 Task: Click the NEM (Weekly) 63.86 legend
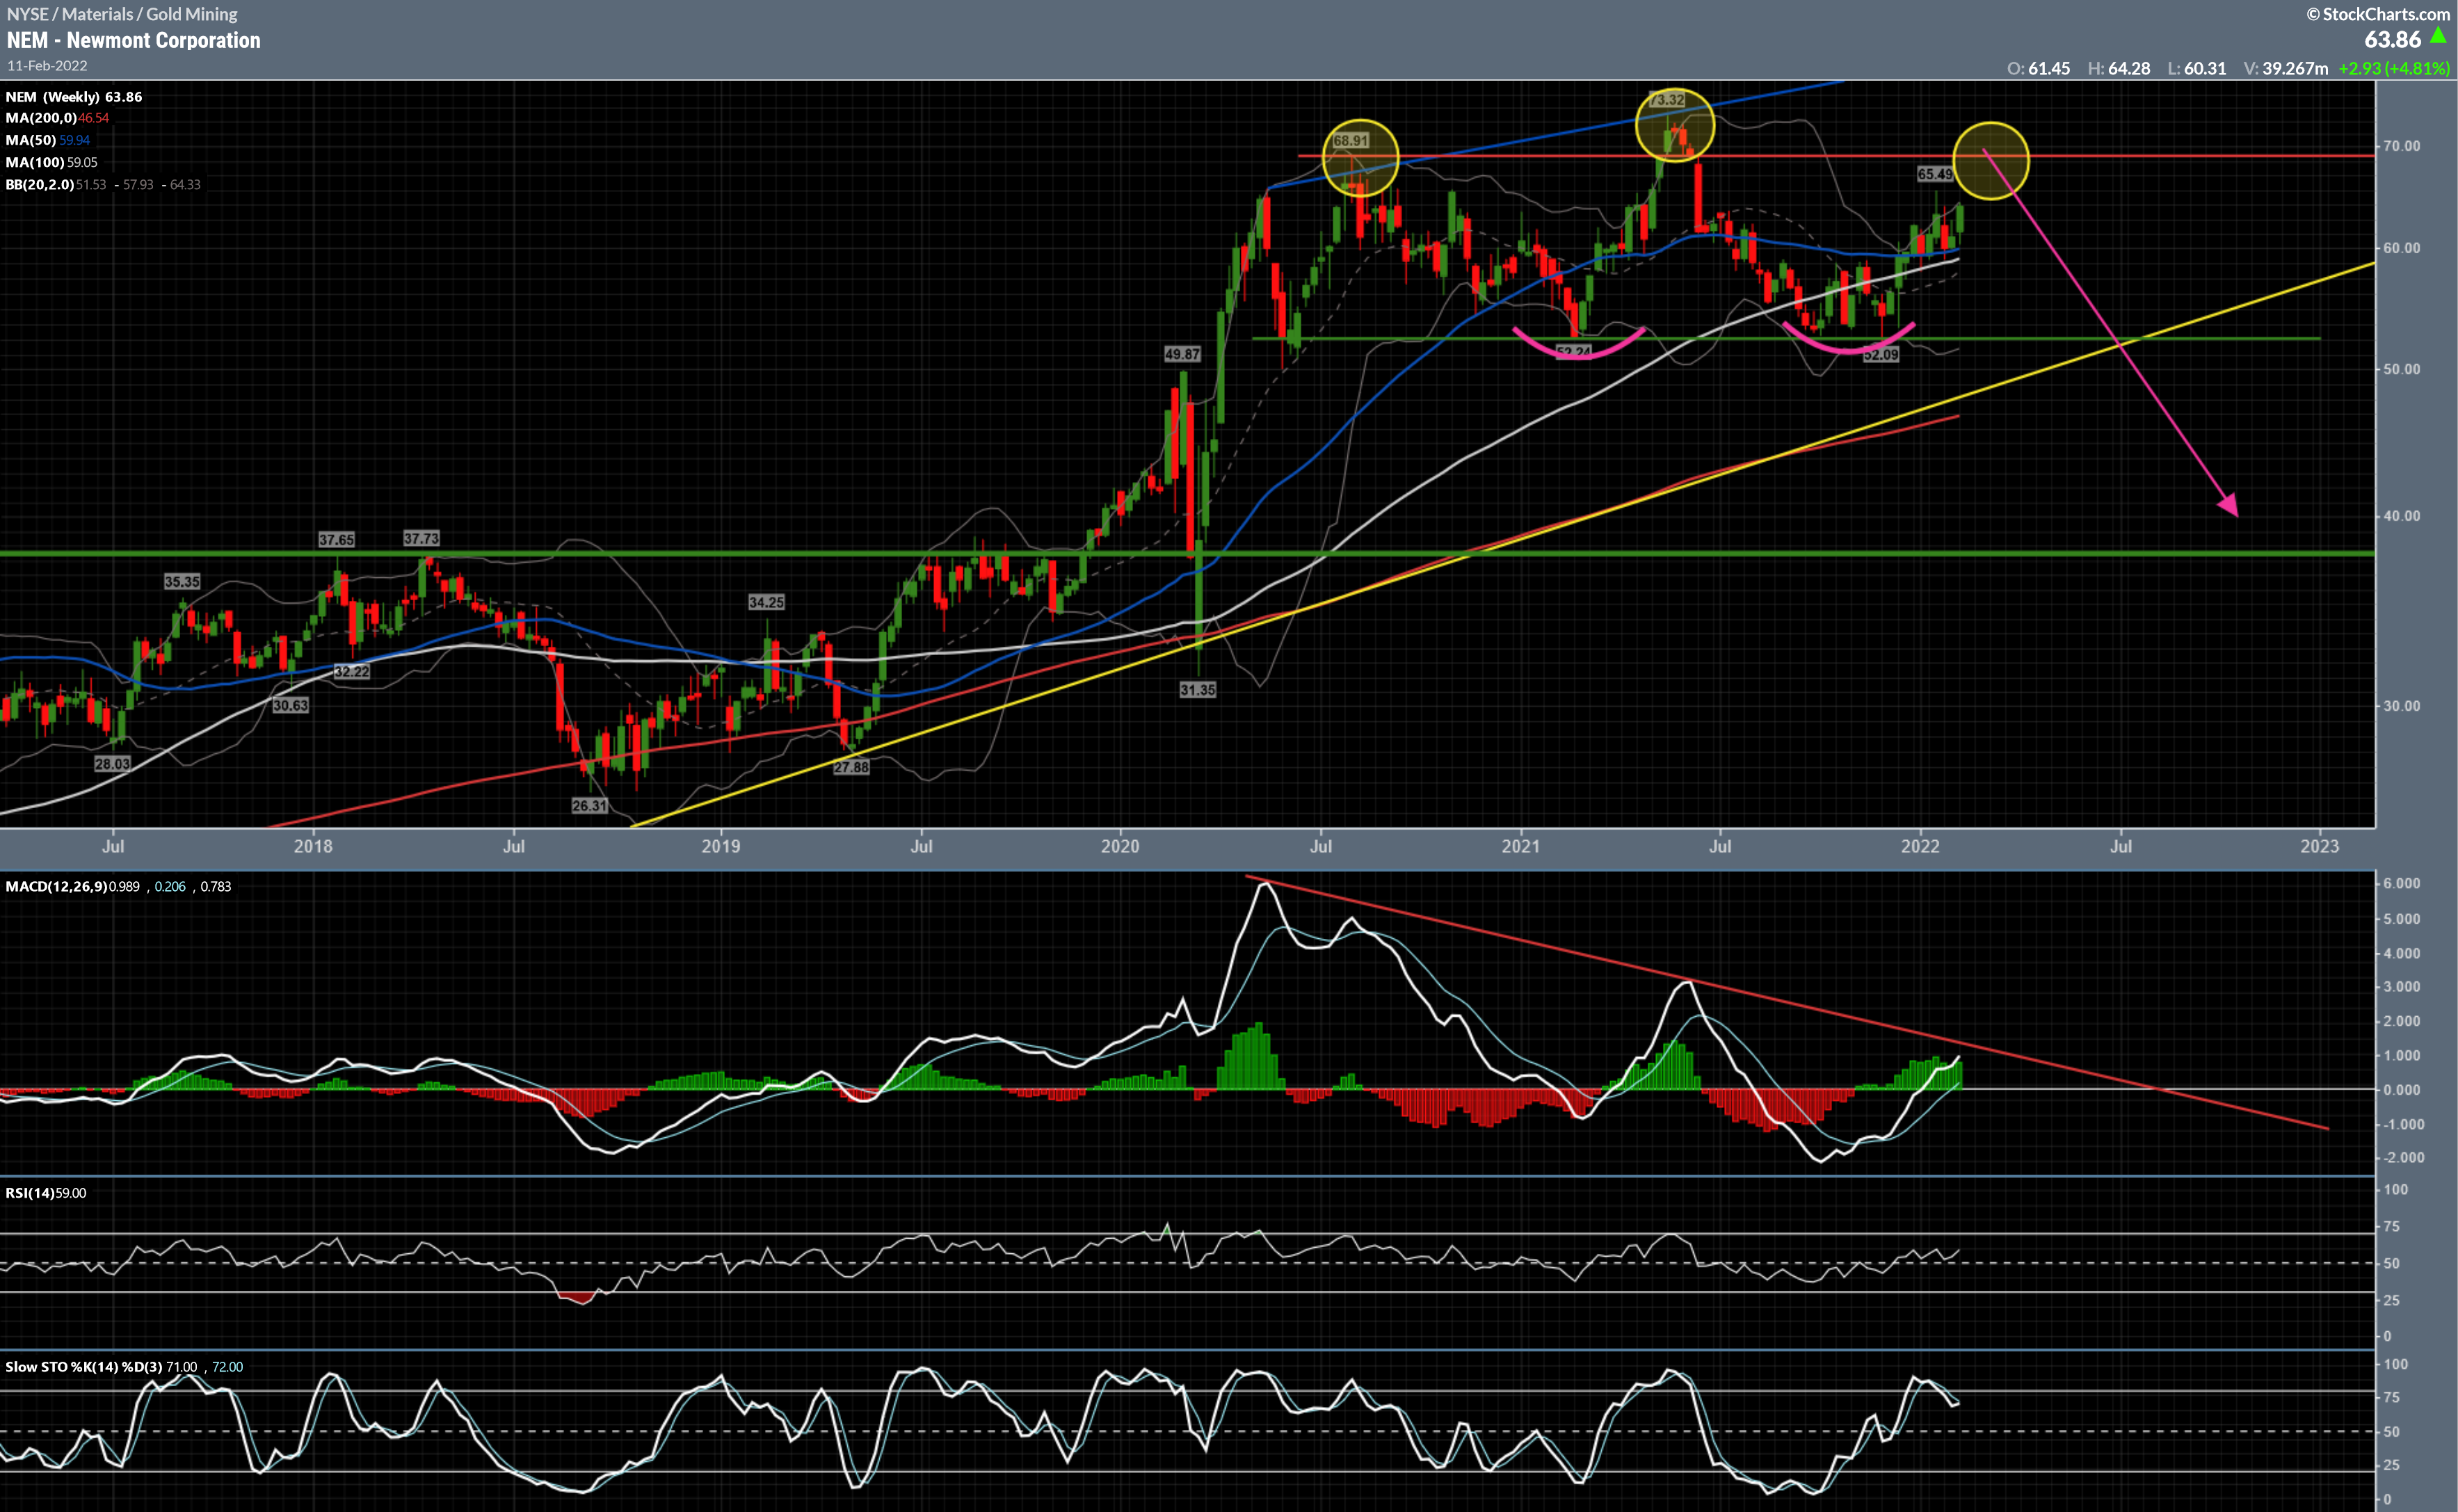tap(74, 97)
